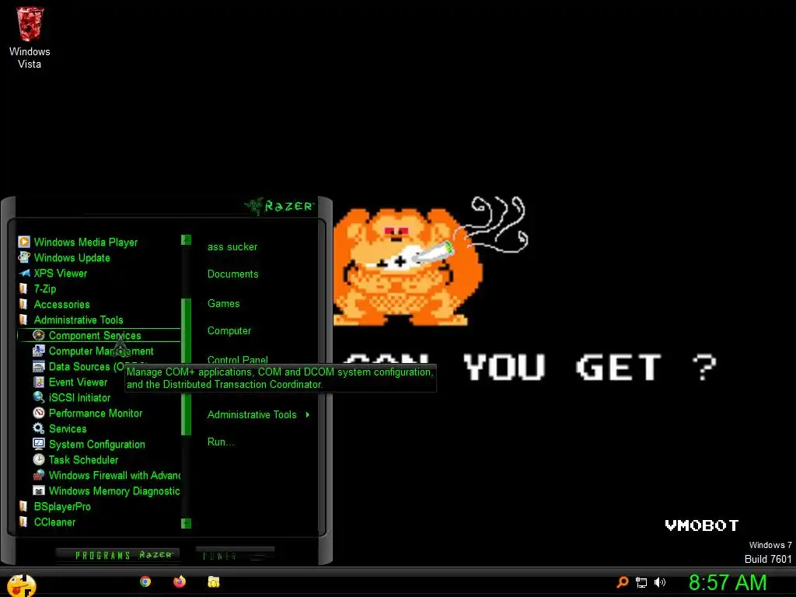Viewport: 796px width, 597px height.
Task: Click the programs list scroll down arrow
Action: coord(187,523)
